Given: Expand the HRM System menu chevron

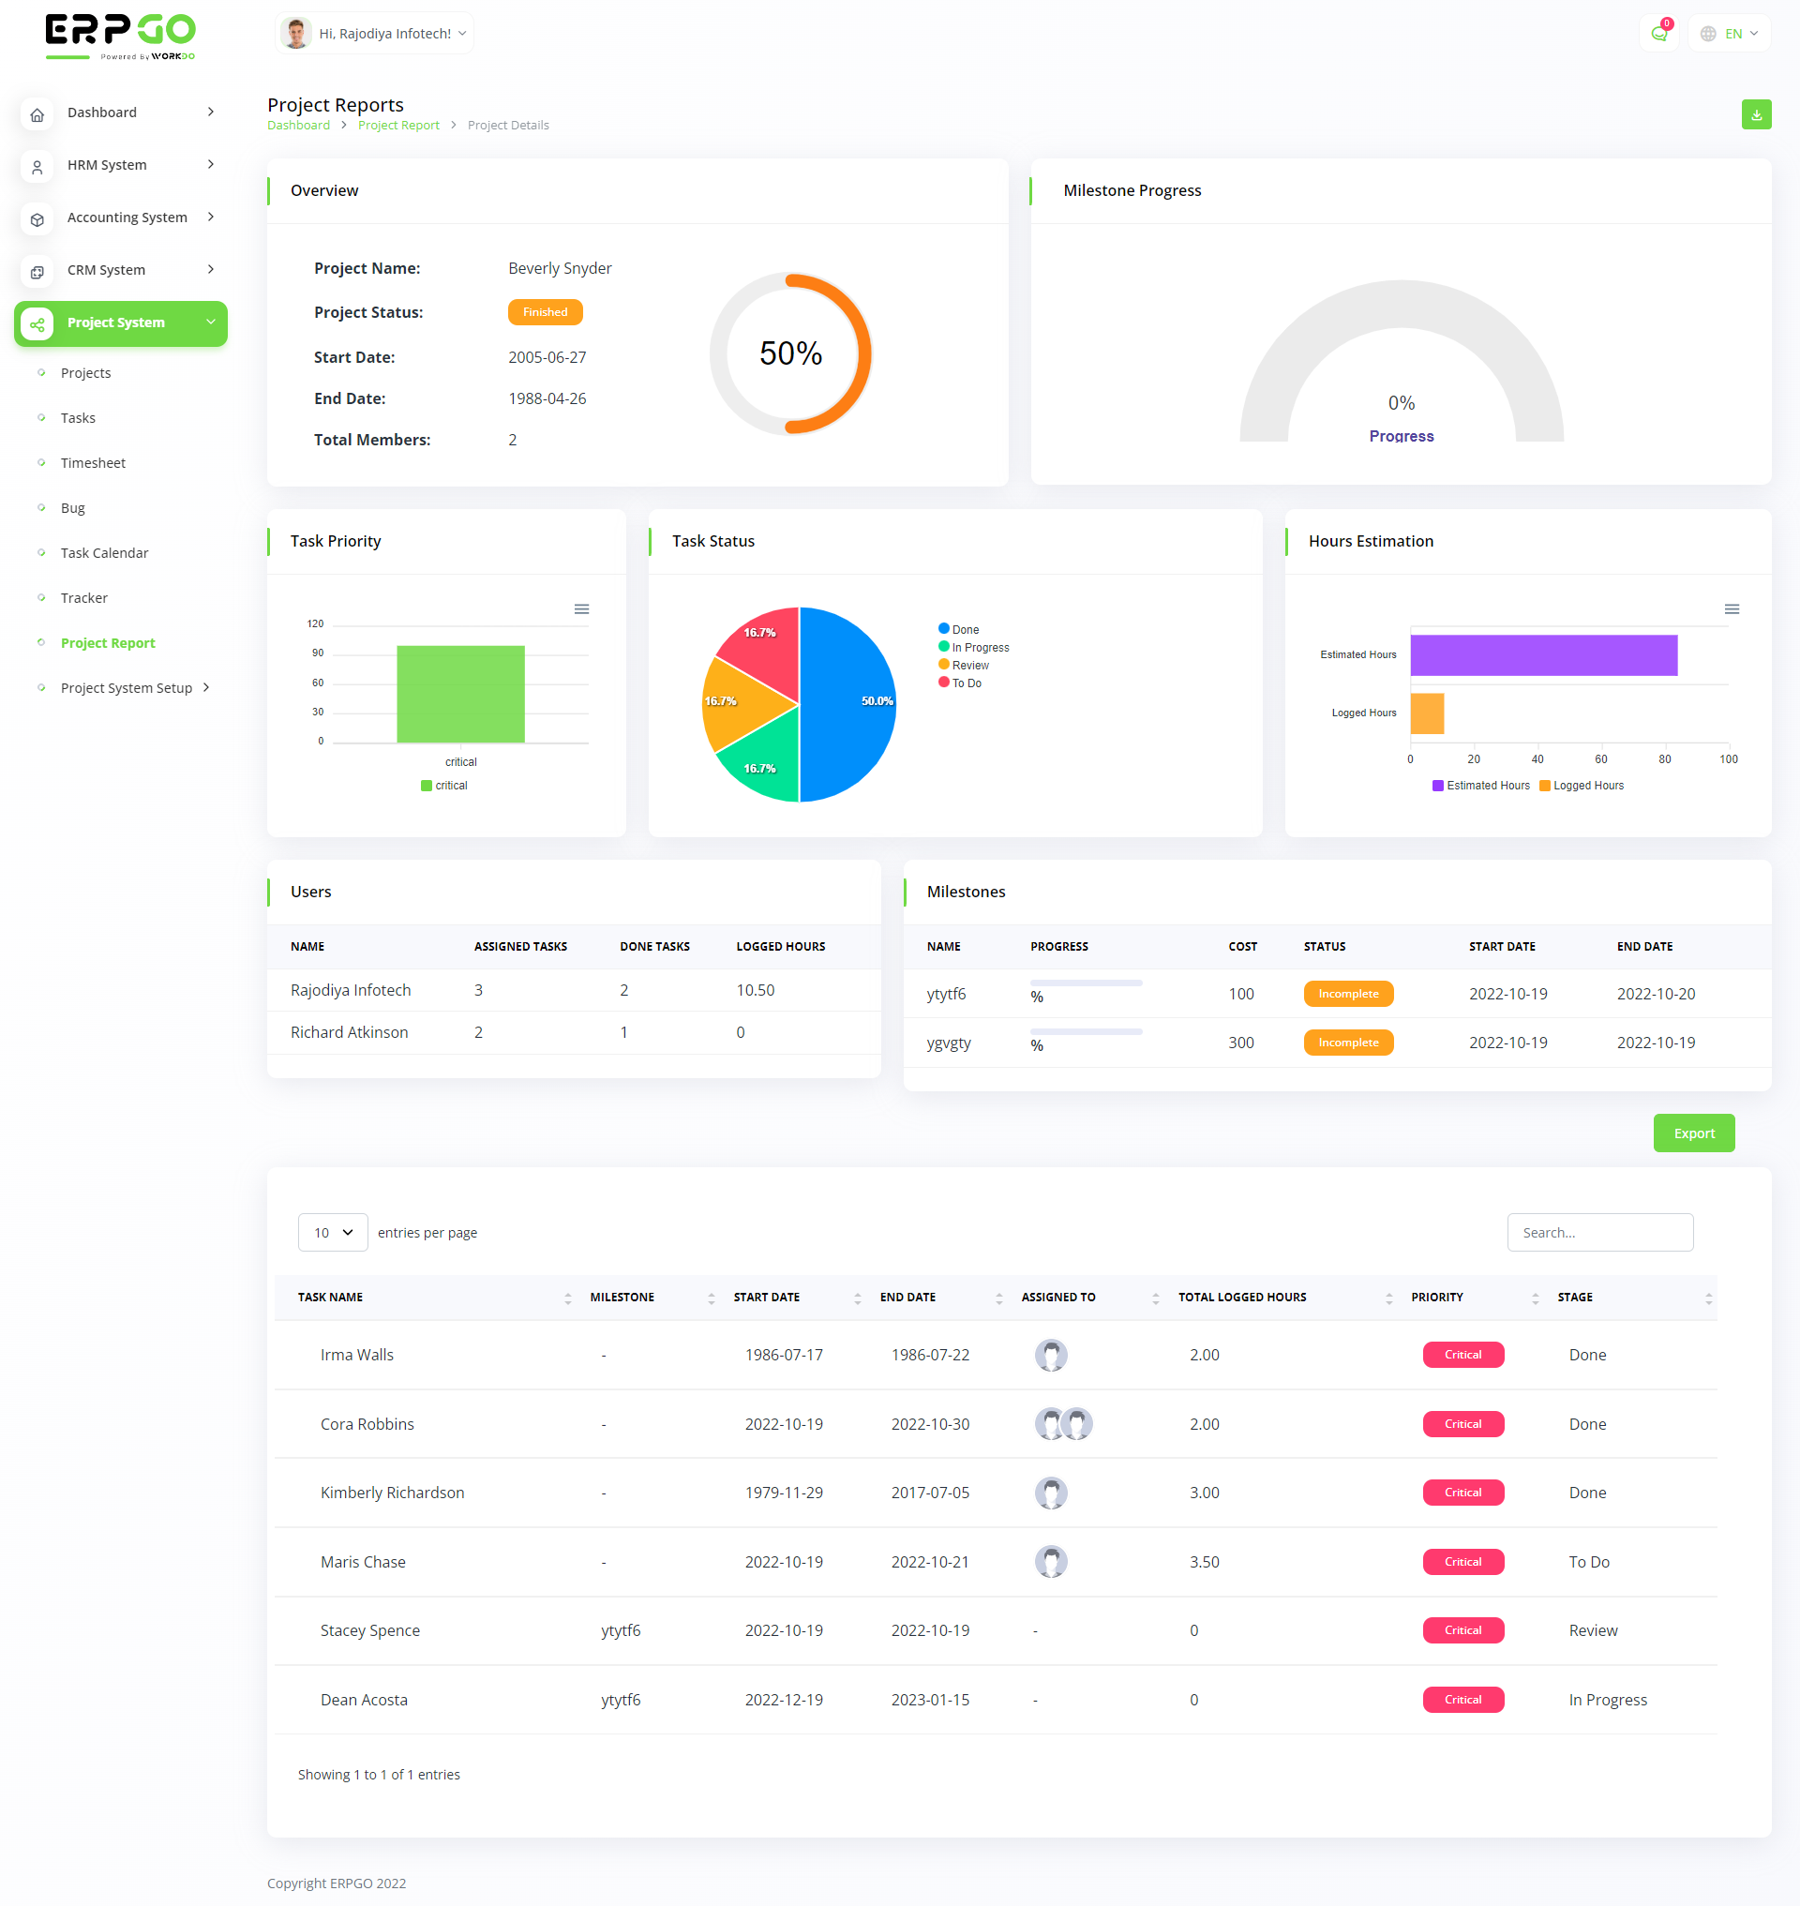Looking at the screenshot, I should (x=210, y=165).
